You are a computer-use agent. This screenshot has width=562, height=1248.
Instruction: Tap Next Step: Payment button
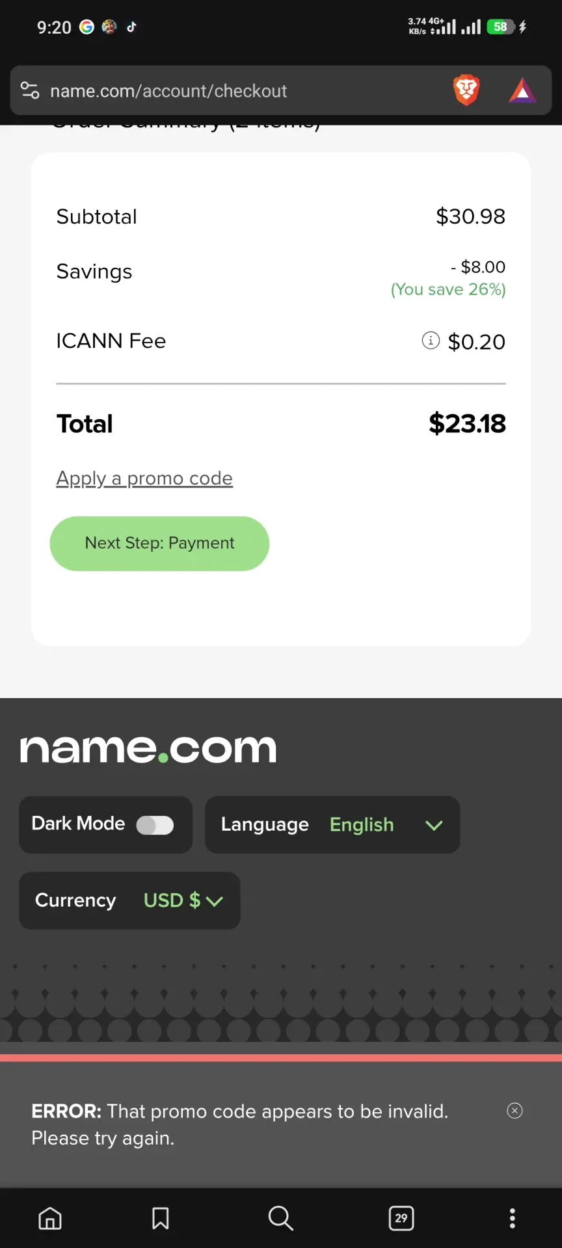[x=159, y=543]
